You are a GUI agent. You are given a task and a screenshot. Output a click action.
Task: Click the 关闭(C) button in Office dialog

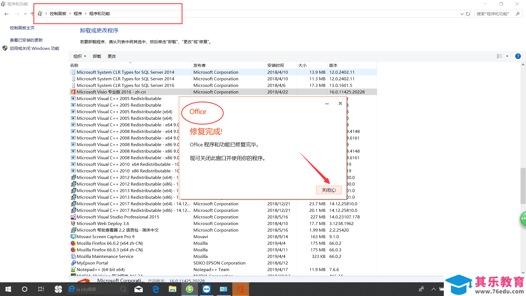329,190
